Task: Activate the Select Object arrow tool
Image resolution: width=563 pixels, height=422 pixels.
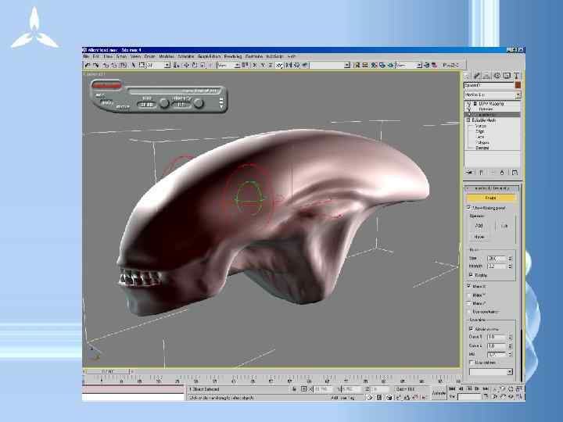Action: [x=133, y=66]
